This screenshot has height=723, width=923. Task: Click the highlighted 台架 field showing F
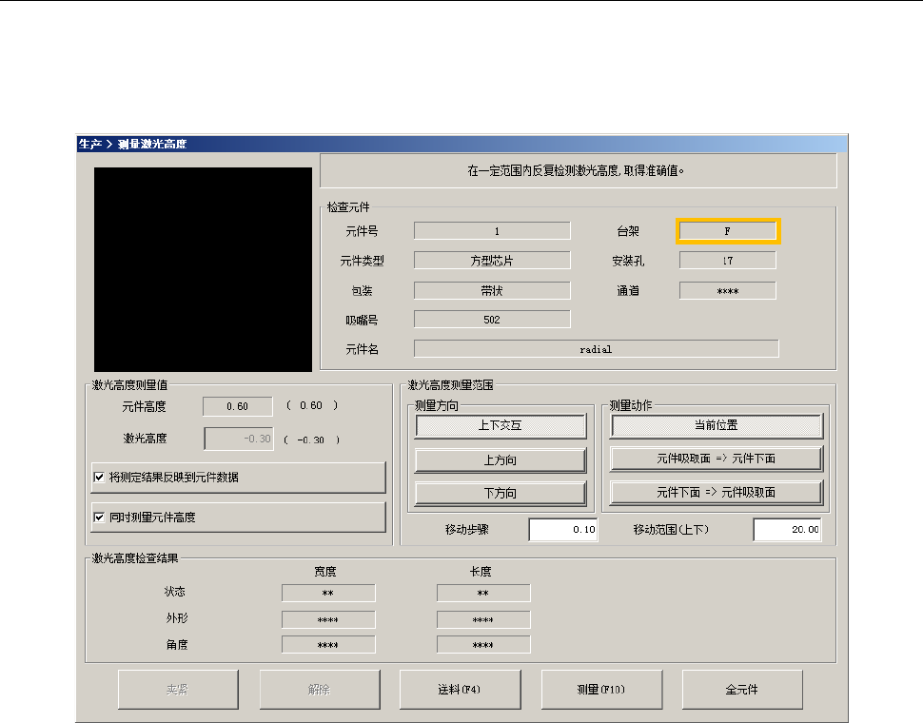coord(728,231)
